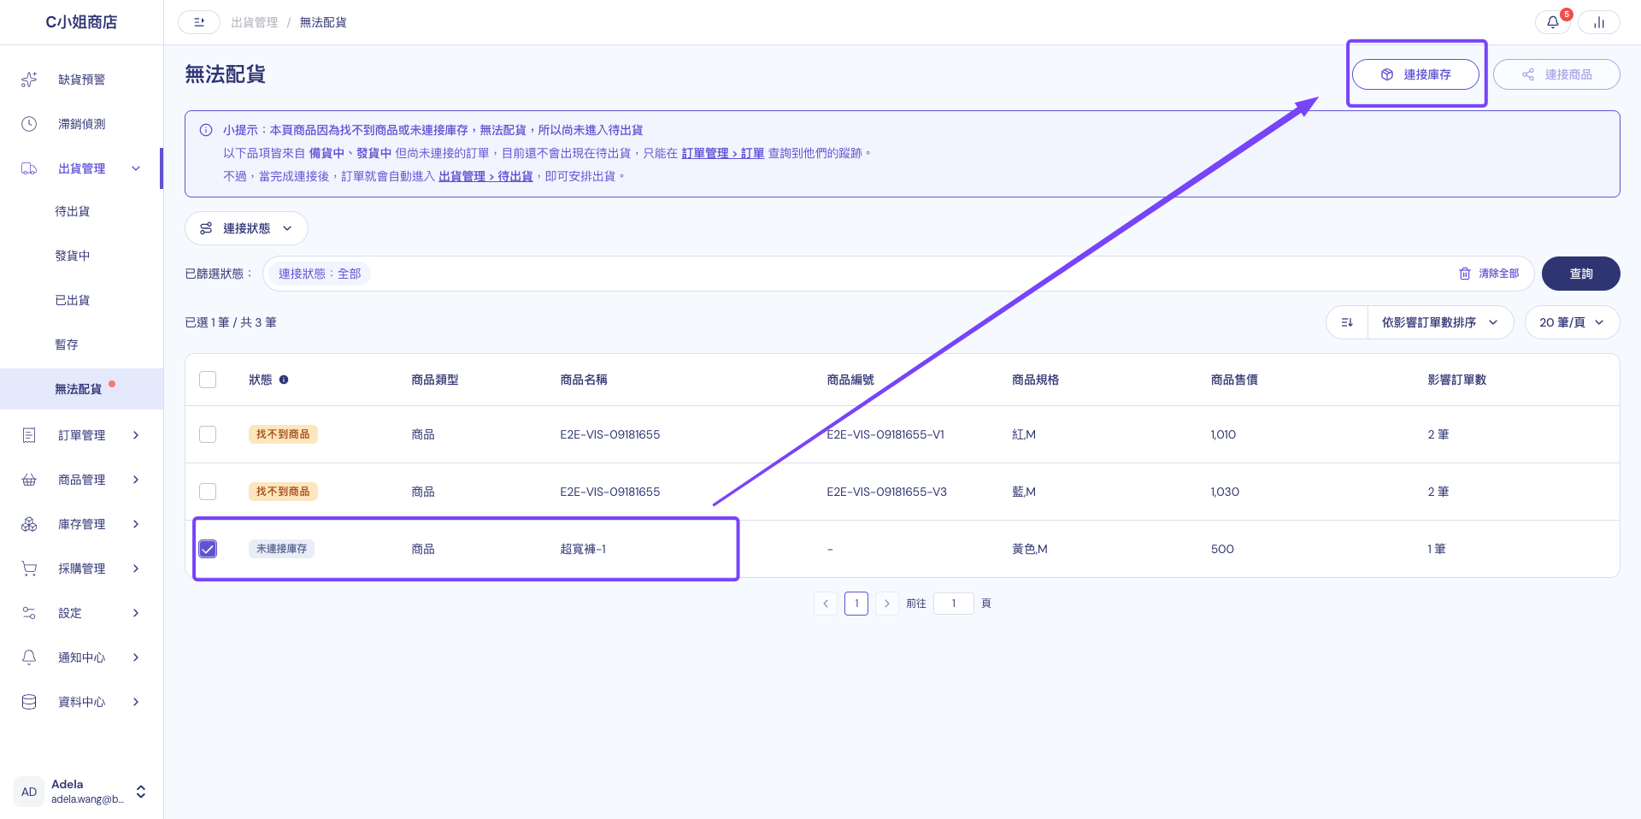This screenshot has height=819, width=1641.
Task: Go to 已出貨 submenu item
Action: click(x=73, y=300)
